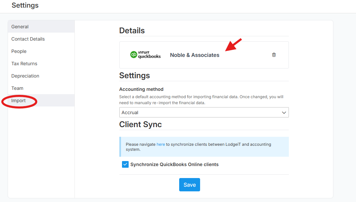356x202 pixels.
Task: Click the Details section heading
Action: tap(132, 30)
